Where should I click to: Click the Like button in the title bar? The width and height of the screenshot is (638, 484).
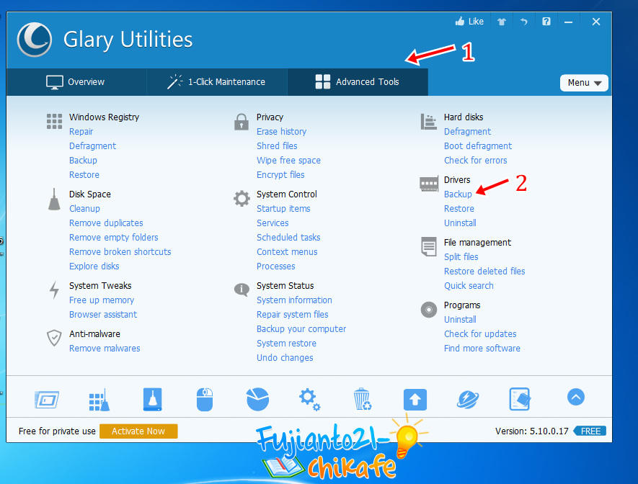click(469, 20)
